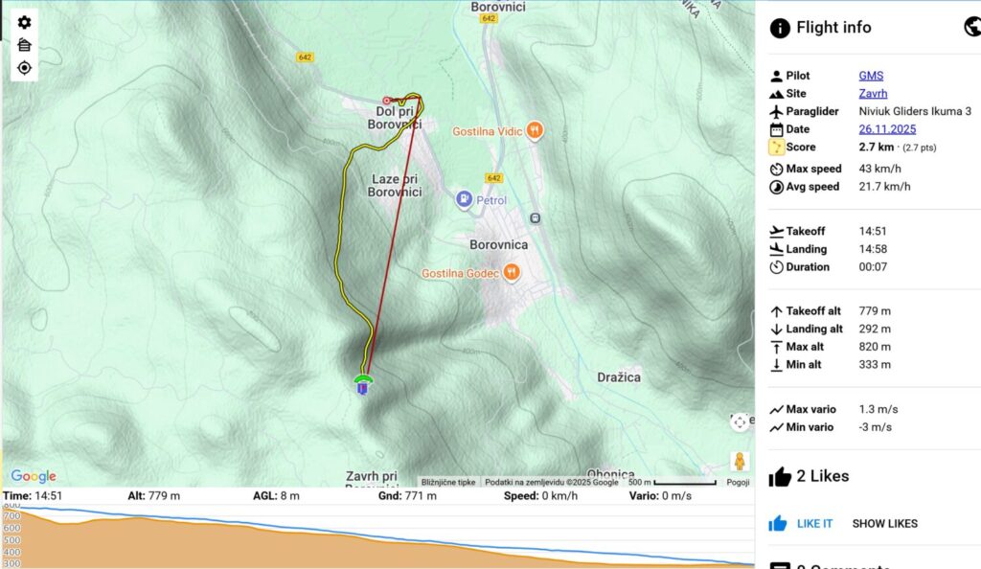
Task: Open keyboard shortcuts (Bližnjične tipke)
Action: (x=448, y=482)
